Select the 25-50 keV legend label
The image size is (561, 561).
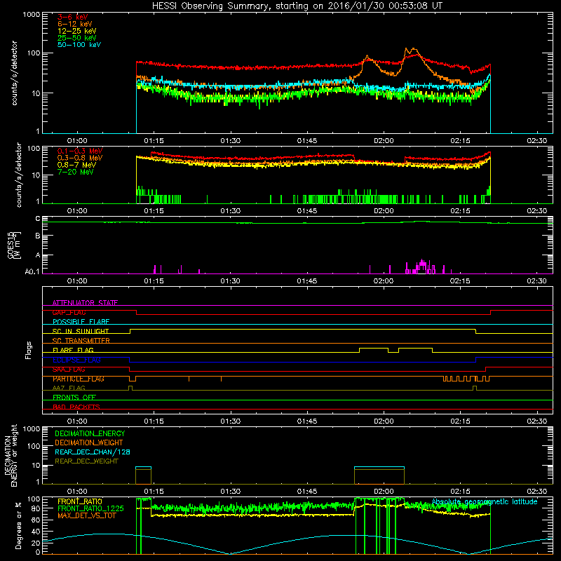76,38
